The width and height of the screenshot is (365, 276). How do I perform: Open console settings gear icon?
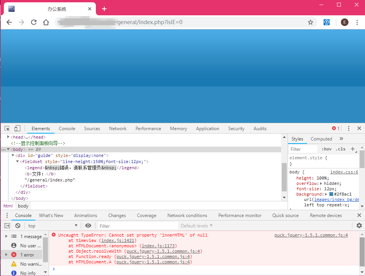(359, 225)
